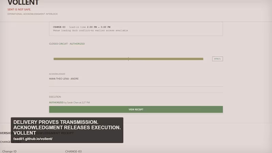The width and height of the screenshot is (272, 153).
Task: Select the CHANGE-03 load-in time card
Action: coord(136,29)
